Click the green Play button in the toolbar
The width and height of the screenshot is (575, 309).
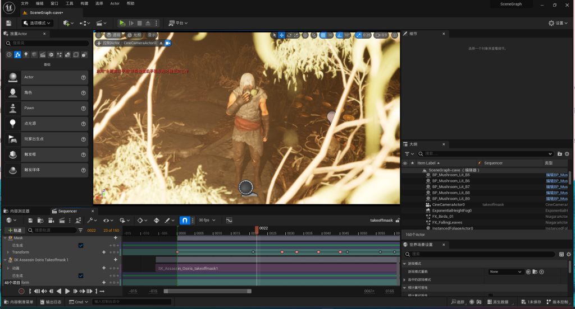tap(122, 23)
